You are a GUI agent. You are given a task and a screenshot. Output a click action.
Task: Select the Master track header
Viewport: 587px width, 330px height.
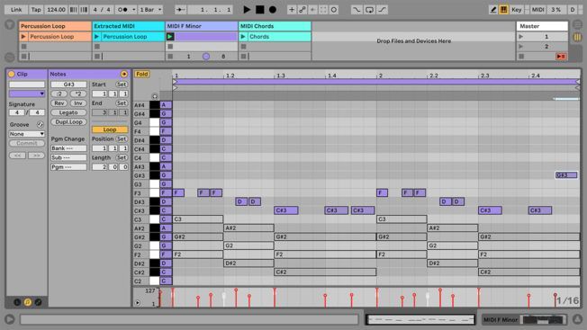542,26
